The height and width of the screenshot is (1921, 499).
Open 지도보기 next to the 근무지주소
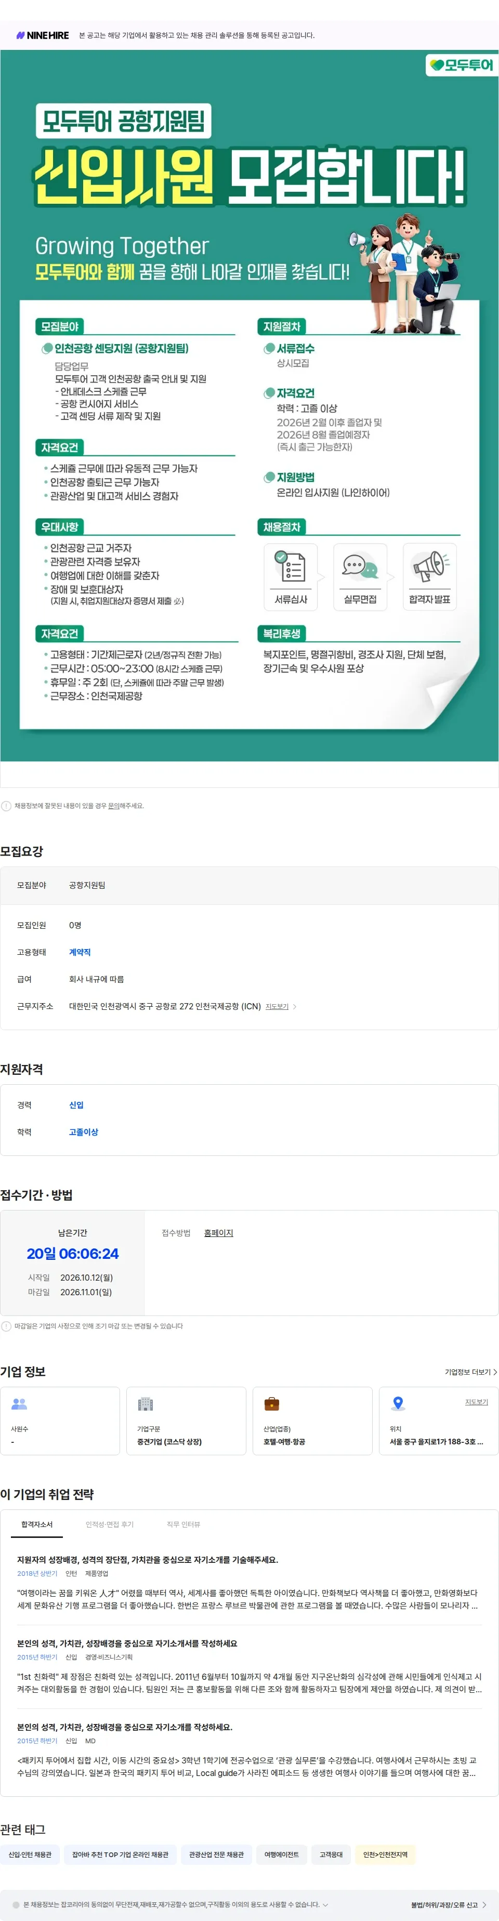click(x=277, y=1007)
